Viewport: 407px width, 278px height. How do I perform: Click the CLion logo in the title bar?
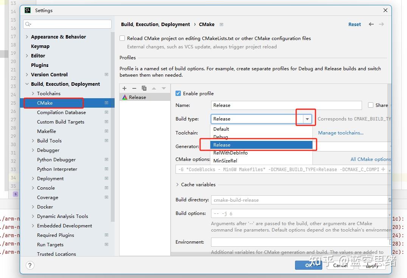click(28, 10)
